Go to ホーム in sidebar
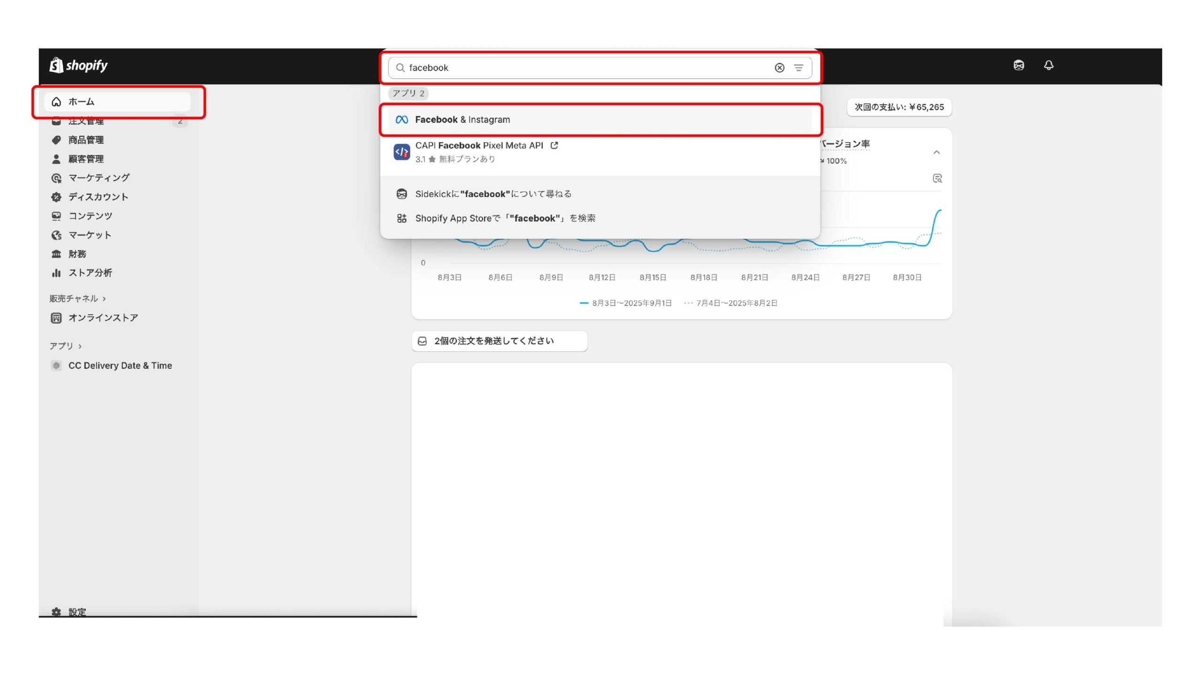1201x675 pixels. [117, 102]
